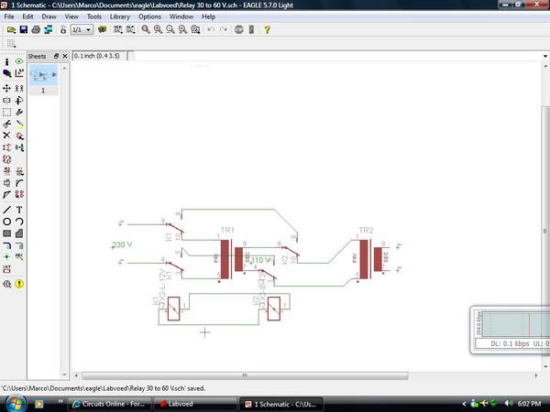Select the Delete tool (X icon)
This screenshot has width=550, height=412.
click(x=6, y=136)
